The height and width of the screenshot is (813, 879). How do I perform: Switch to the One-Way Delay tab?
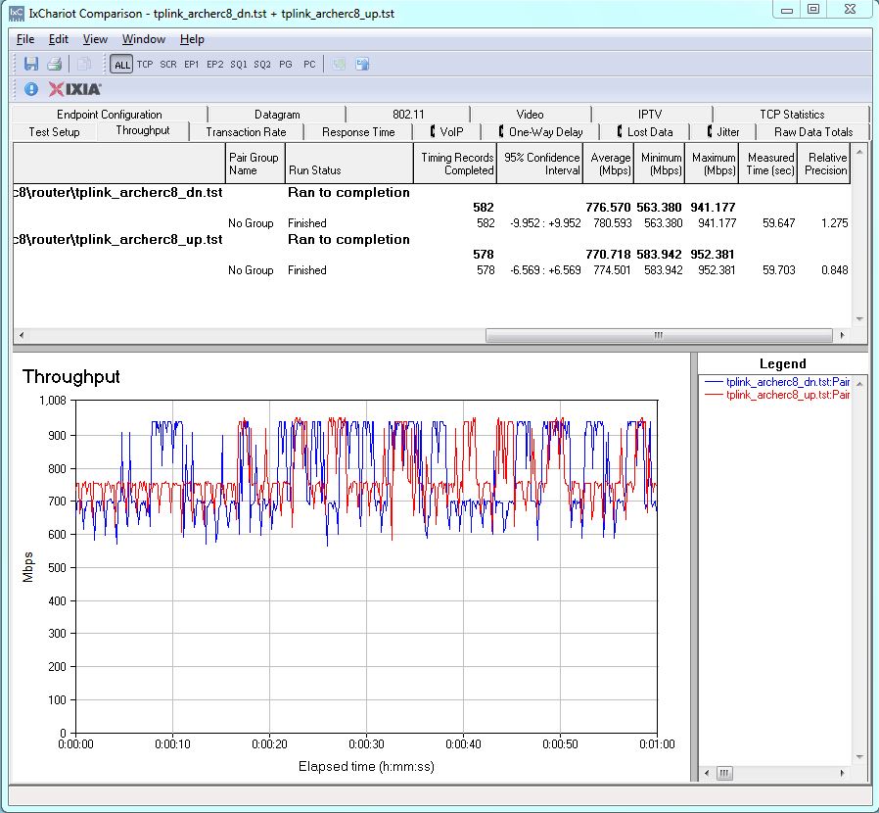[x=540, y=132]
